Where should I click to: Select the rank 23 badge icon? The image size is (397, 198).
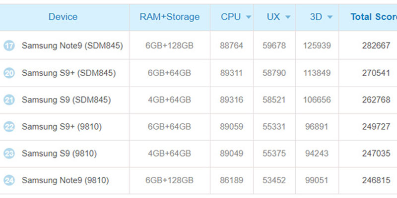click(x=9, y=153)
